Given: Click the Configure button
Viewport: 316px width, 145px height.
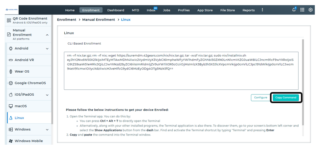Looking at the screenshot, I should (x=260, y=98).
